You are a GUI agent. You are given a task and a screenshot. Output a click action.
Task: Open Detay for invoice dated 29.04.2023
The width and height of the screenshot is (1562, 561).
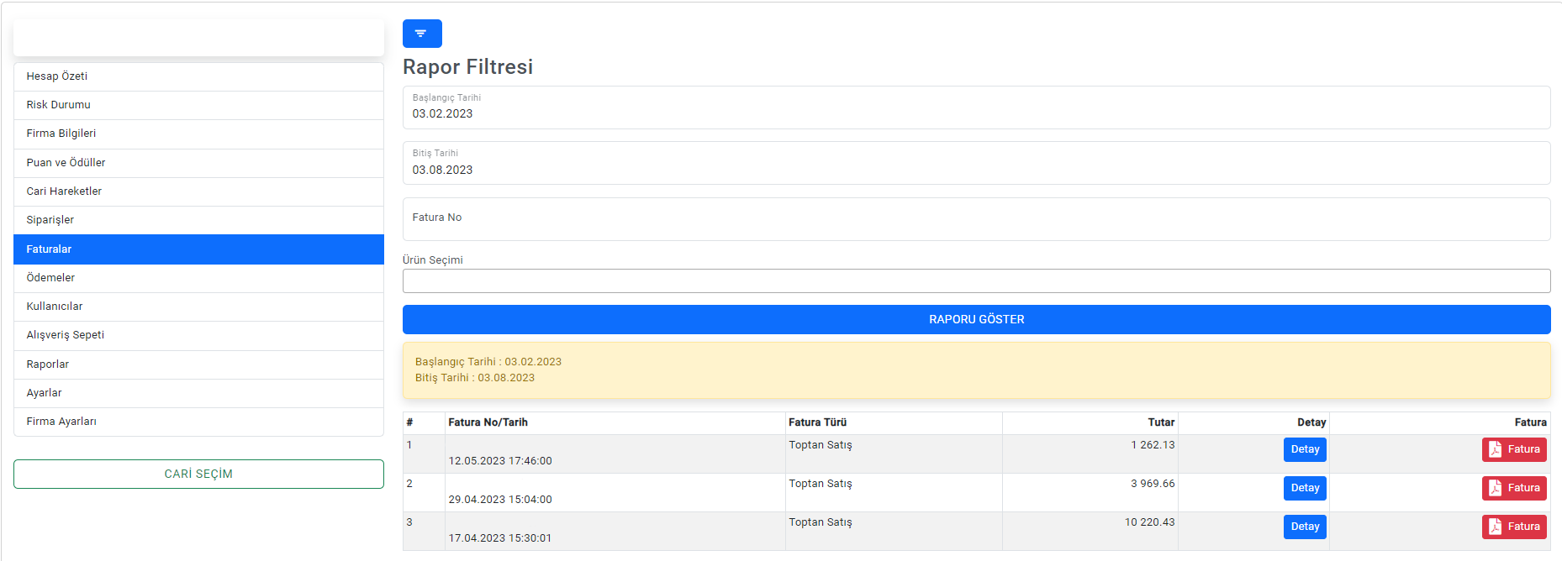[1304, 489]
